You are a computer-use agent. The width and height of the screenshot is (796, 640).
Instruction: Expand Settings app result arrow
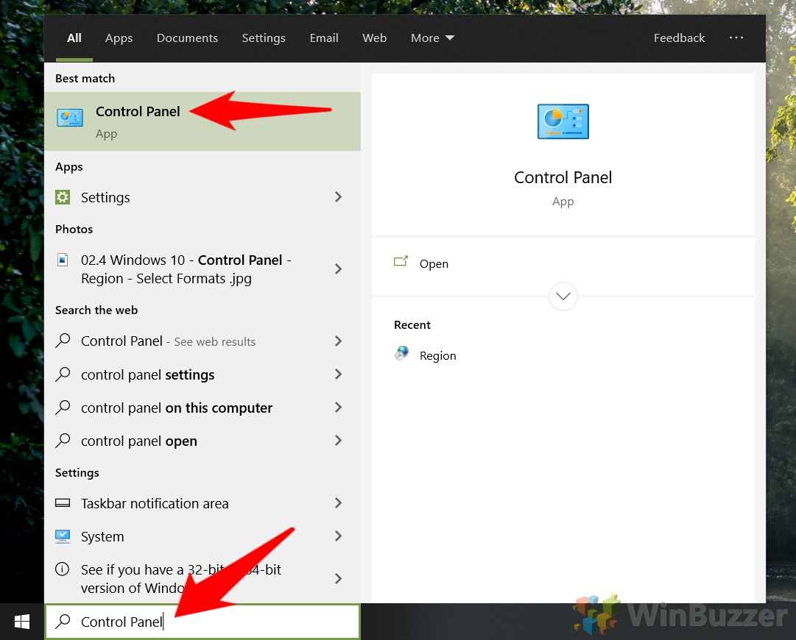click(339, 196)
